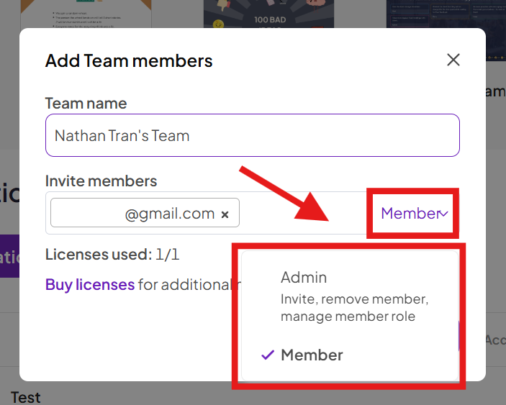Image resolution: width=506 pixels, height=405 pixels.
Task: Click the Licenses used 1/1 text
Action: click(112, 254)
